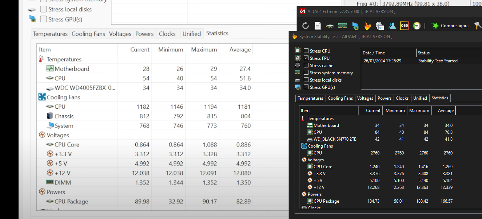
Task: Open Cooling Fans tab in light window
Action: [x=88, y=34]
